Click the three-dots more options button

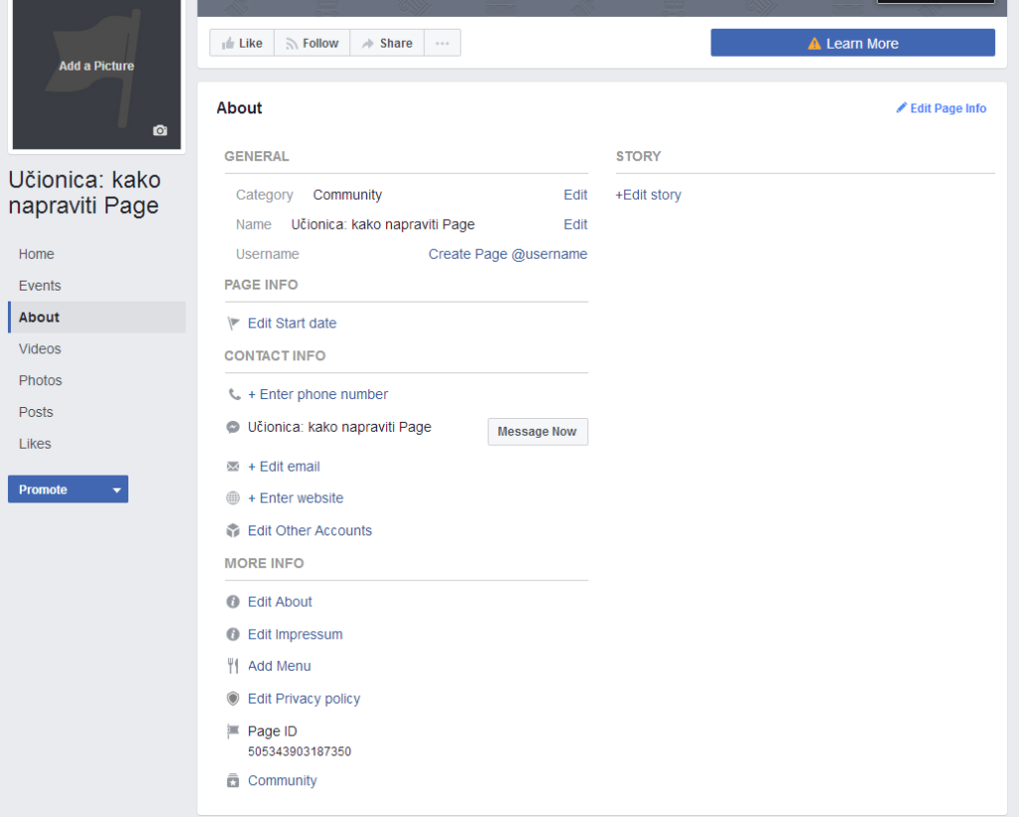tap(443, 43)
